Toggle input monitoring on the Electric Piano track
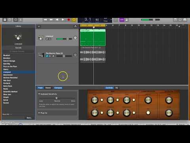This screenshot has width=190, height=143. pos(53,56)
